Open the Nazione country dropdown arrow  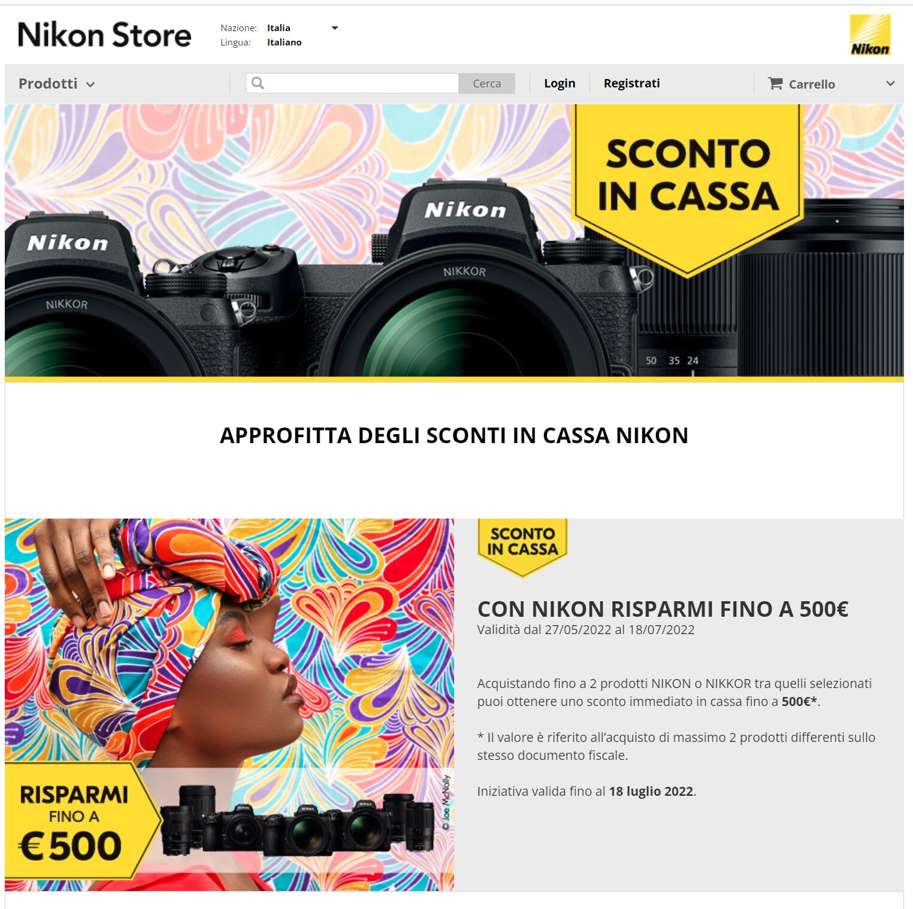coord(335,28)
